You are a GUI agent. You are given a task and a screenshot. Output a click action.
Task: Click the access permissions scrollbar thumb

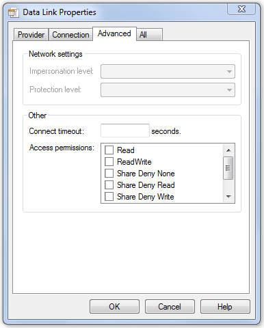click(228, 168)
